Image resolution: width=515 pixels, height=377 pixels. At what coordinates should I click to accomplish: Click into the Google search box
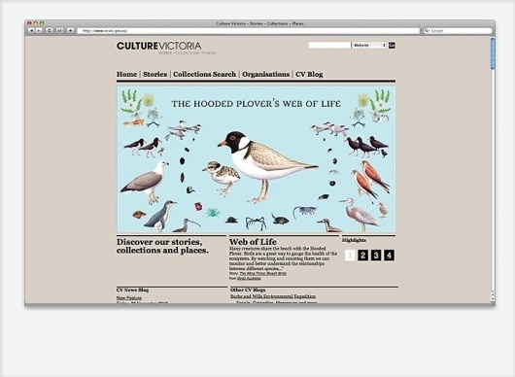coord(458,30)
